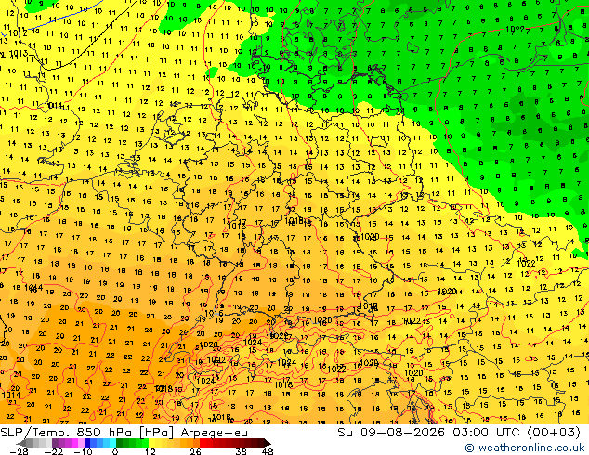The height and width of the screenshot is (455, 589).
Task: Click the dark maroon right arrow tip of legend
Action: [267, 443]
